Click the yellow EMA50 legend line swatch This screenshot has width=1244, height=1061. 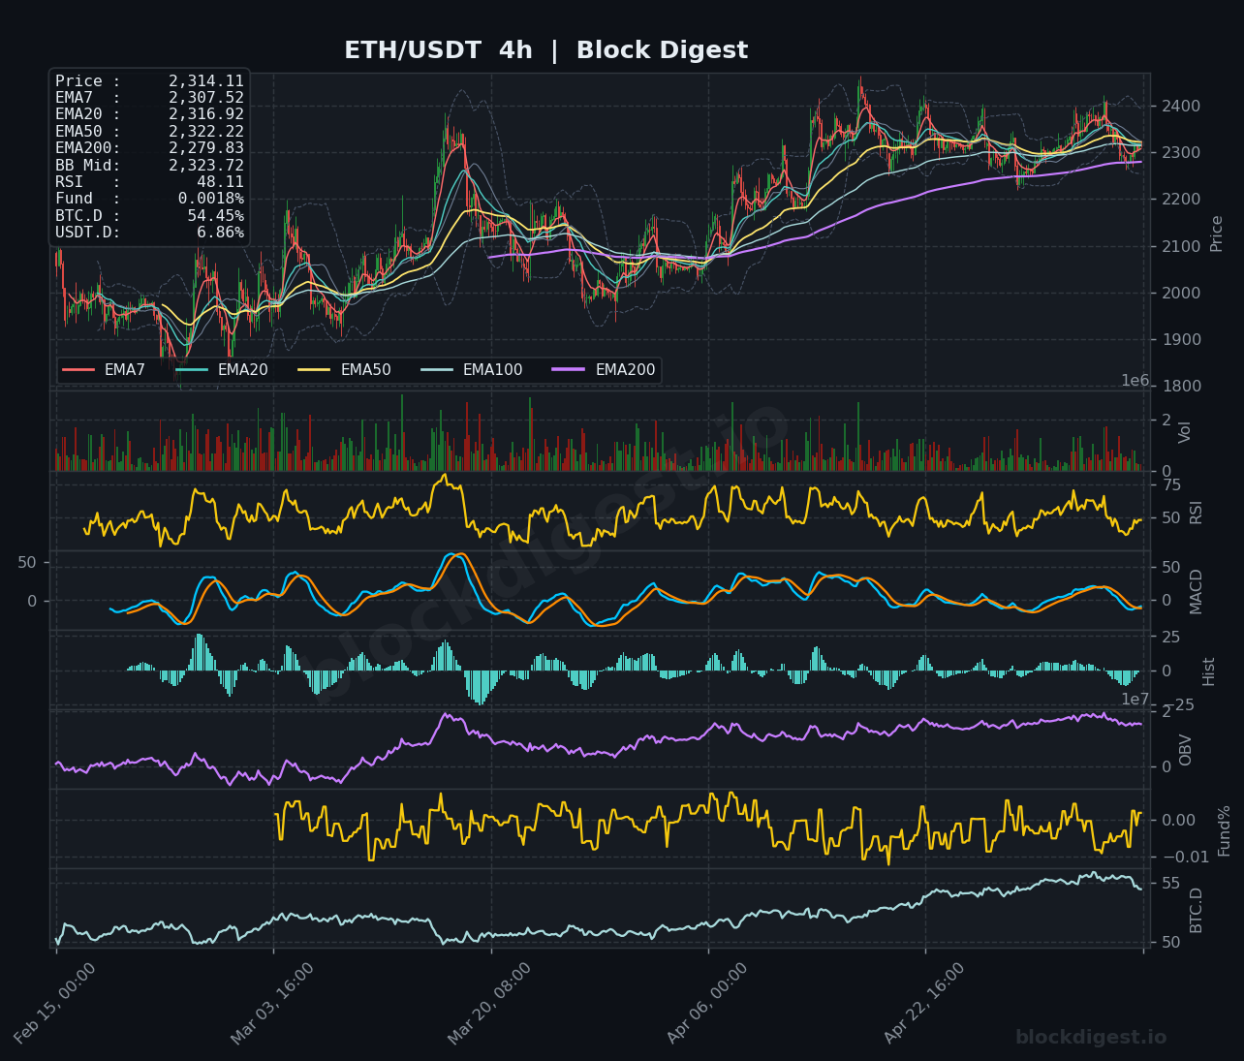coord(315,370)
